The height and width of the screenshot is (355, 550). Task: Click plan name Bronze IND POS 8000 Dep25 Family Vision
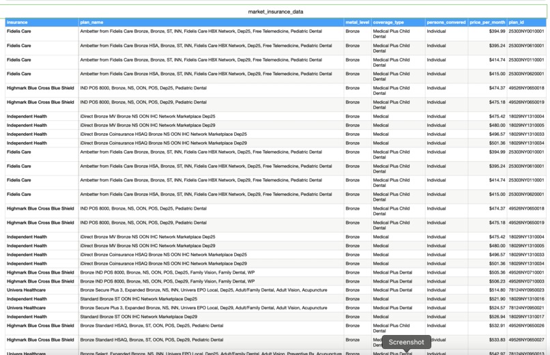click(167, 272)
